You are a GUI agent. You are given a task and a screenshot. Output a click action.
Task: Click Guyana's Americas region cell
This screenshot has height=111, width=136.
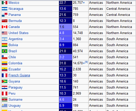click(97, 81)
